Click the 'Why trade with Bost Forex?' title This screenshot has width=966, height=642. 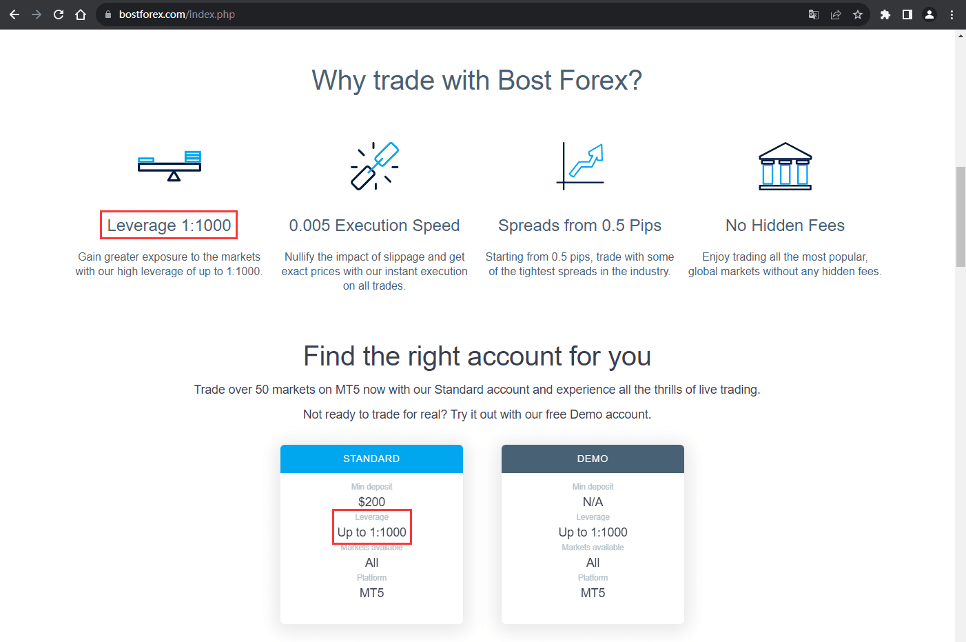click(477, 80)
